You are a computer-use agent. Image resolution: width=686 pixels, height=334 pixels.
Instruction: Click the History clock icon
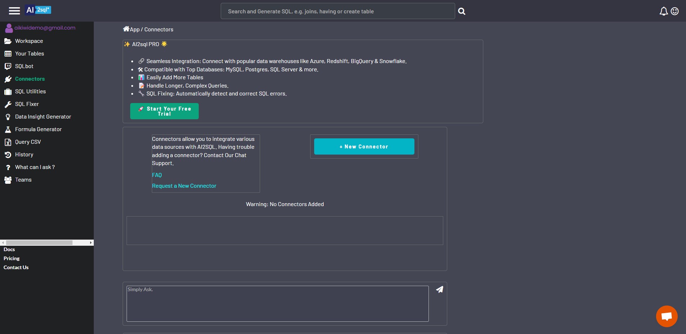click(x=8, y=155)
